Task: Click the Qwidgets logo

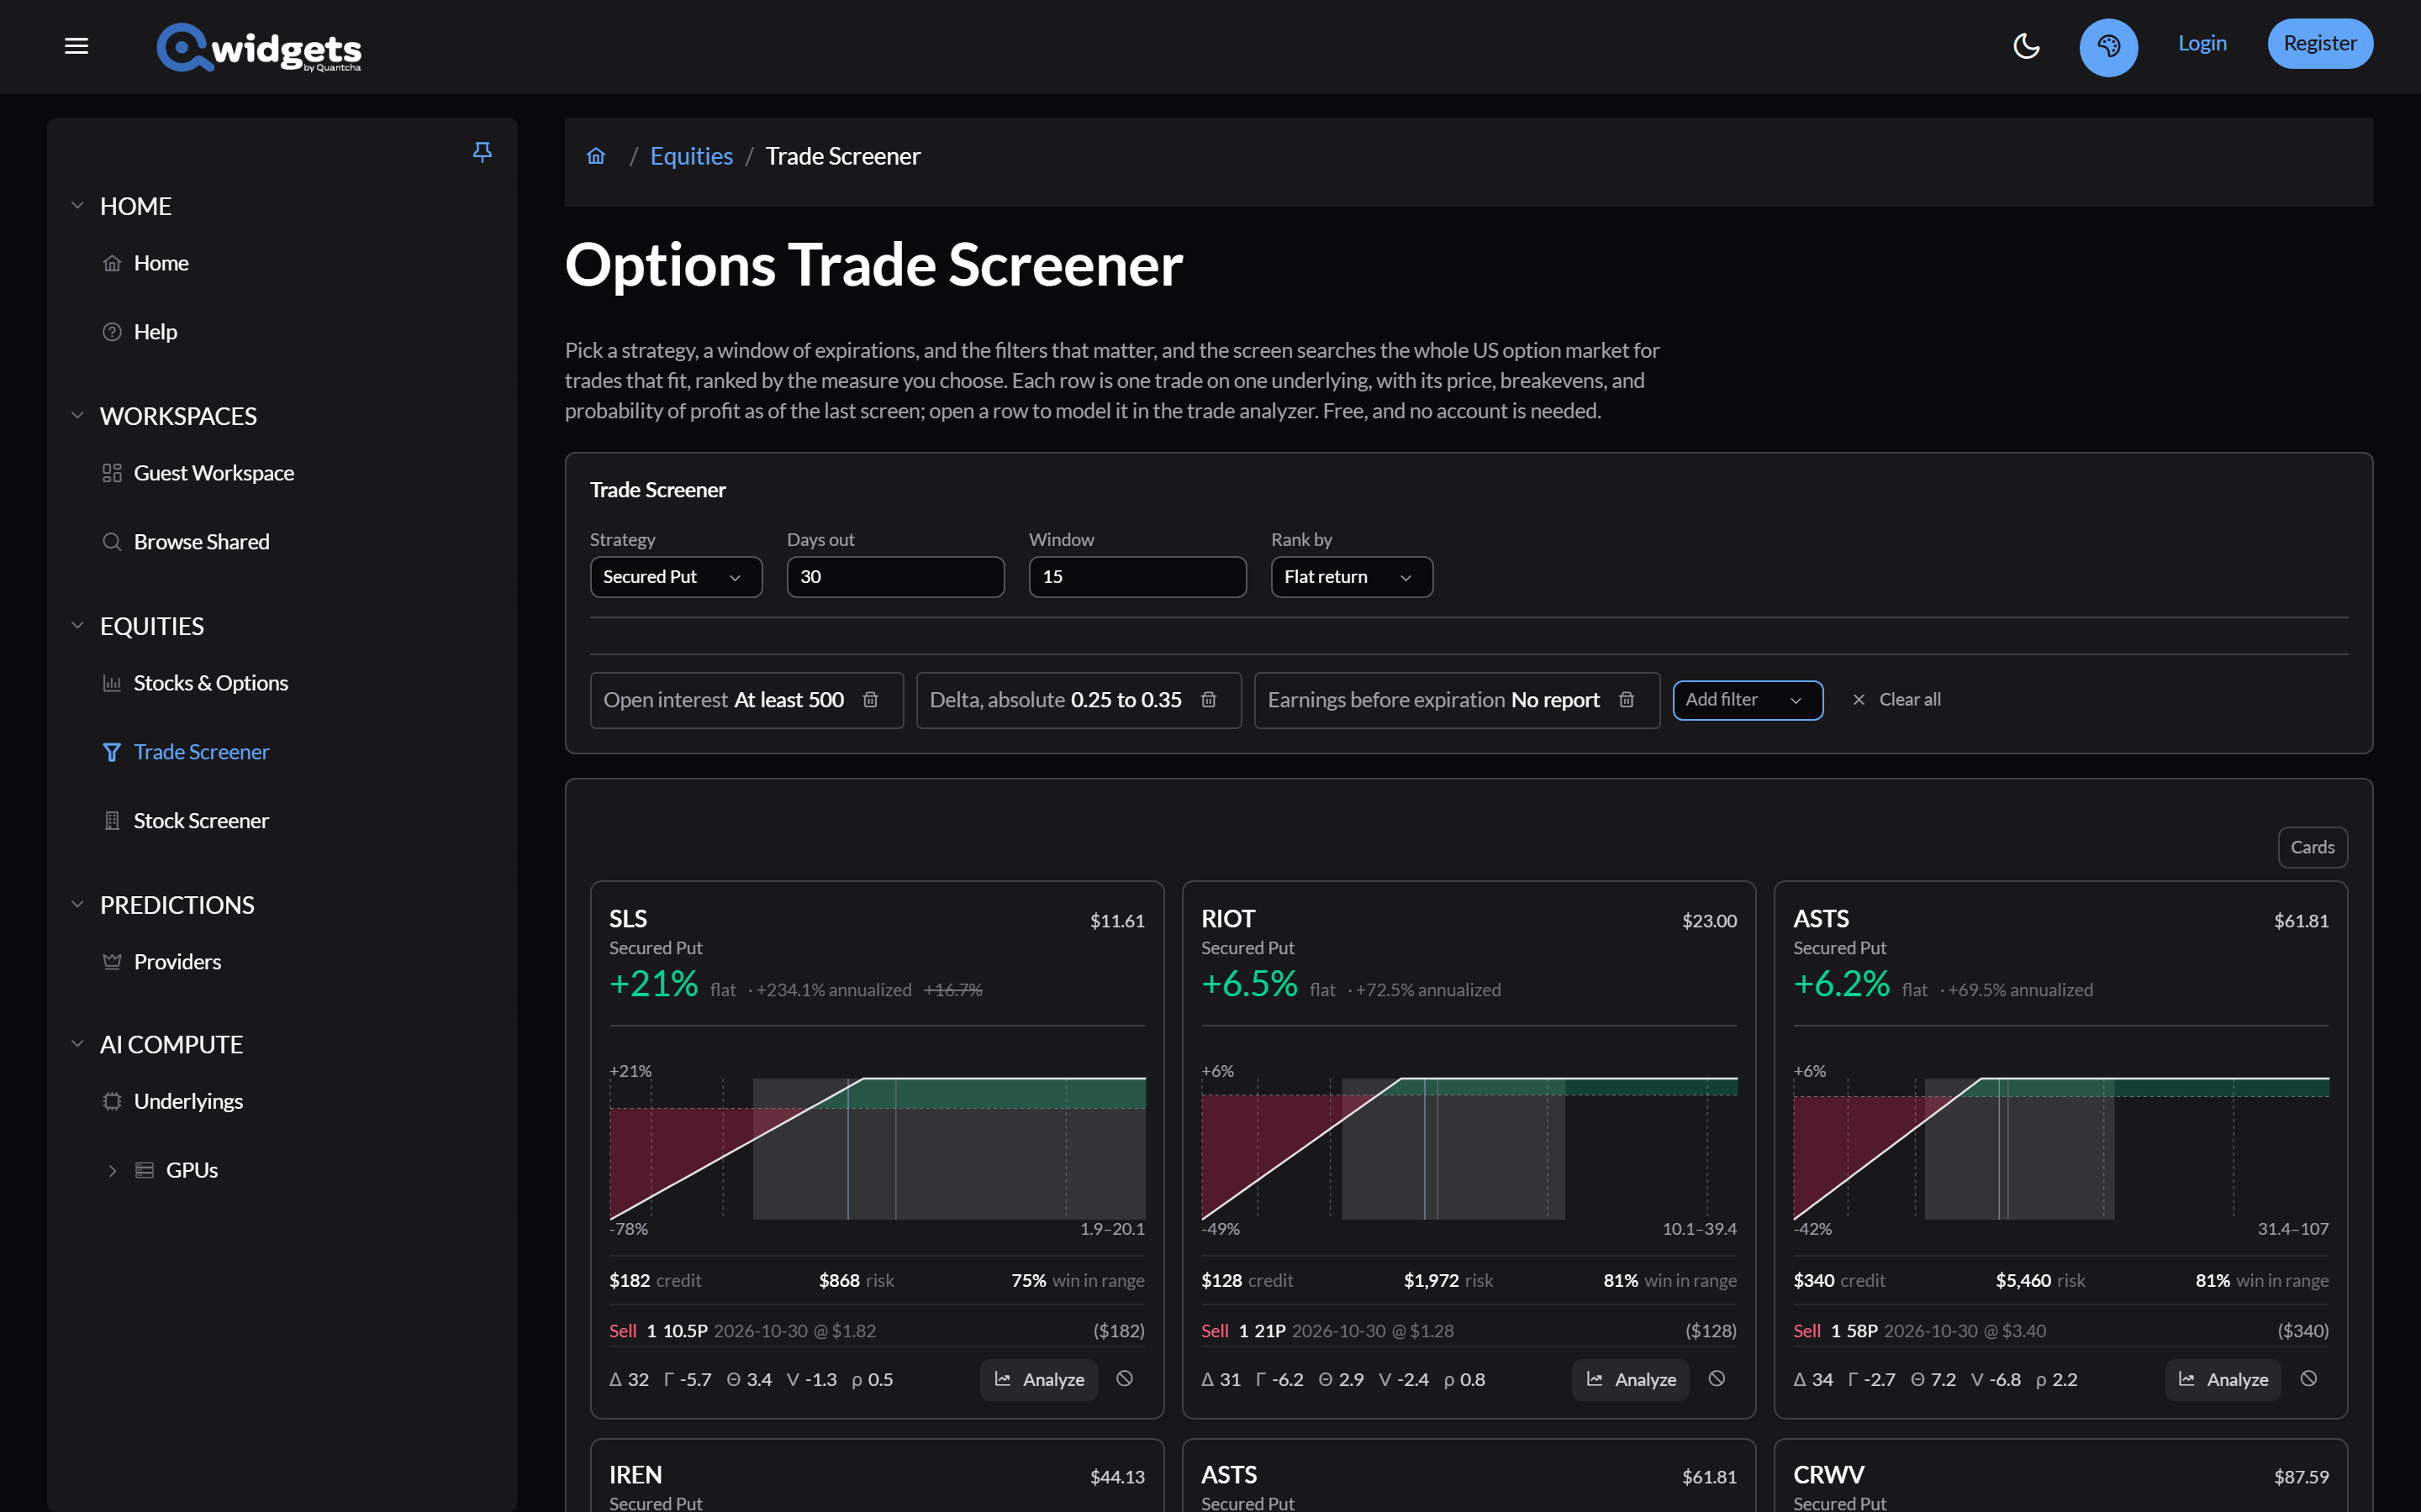Action: (259, 47)
